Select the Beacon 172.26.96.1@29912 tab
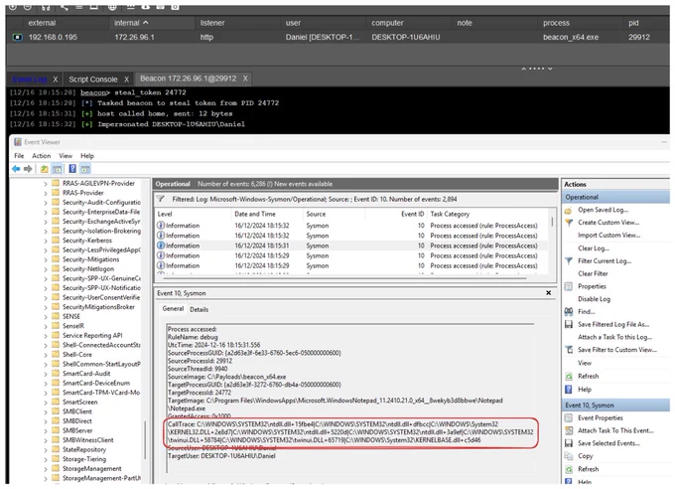 click(x=189, y=79)
